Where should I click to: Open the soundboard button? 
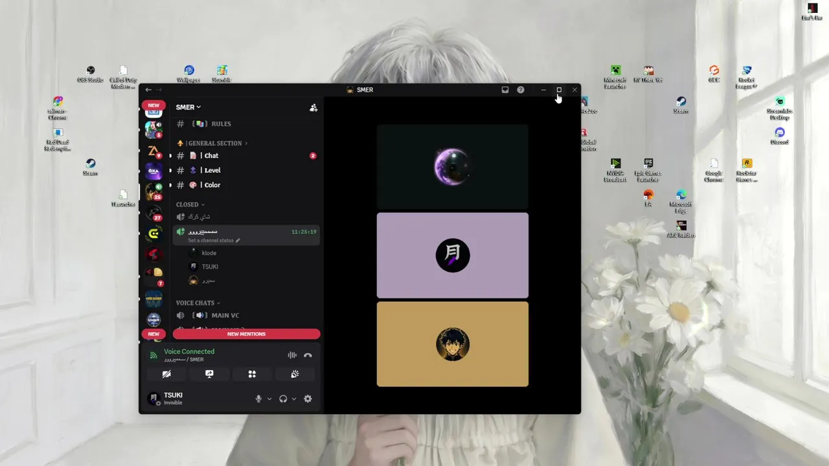point(295,374)
